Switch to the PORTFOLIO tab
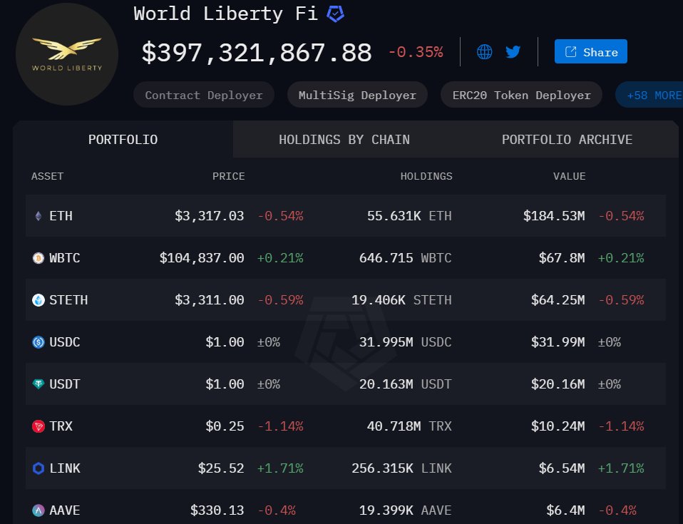Viewport: 683px width, 524px height. point(123,140)
